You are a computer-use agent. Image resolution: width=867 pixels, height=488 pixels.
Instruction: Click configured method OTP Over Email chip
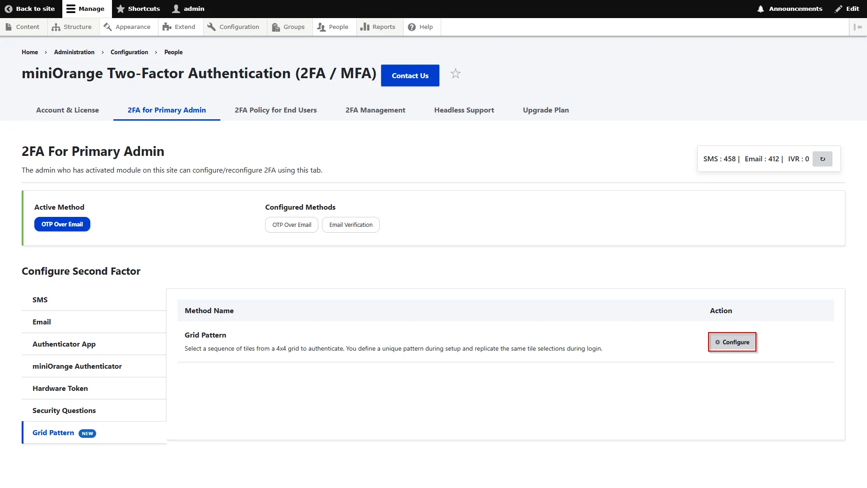point(292,225)
